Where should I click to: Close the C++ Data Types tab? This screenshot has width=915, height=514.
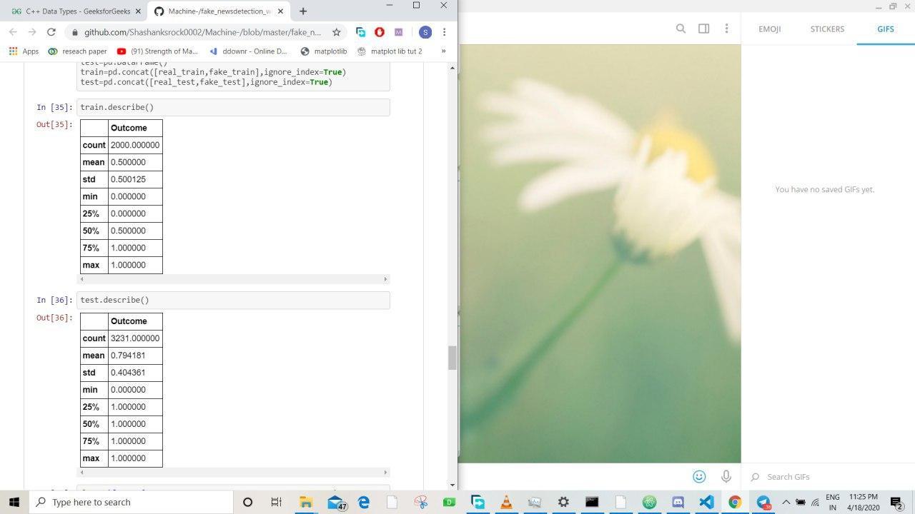click(138, 11)
